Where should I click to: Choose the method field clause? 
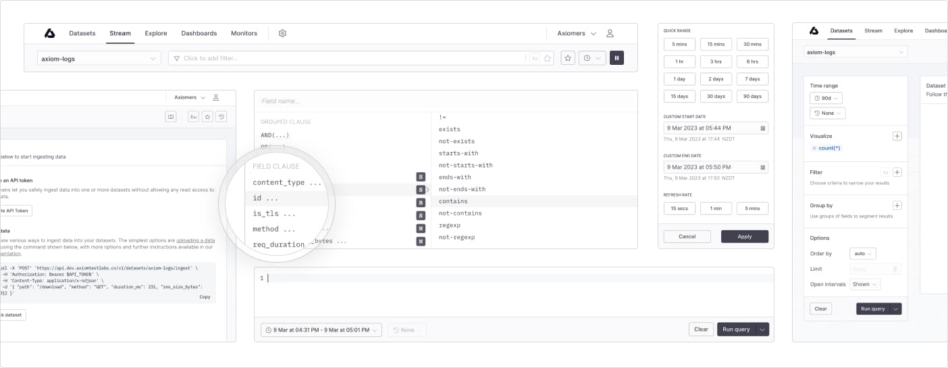(274, 229)
